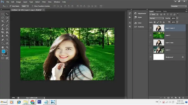The image size is (188, 105).
Task: Select the Path Selection tool
Action: coord(3,43)
